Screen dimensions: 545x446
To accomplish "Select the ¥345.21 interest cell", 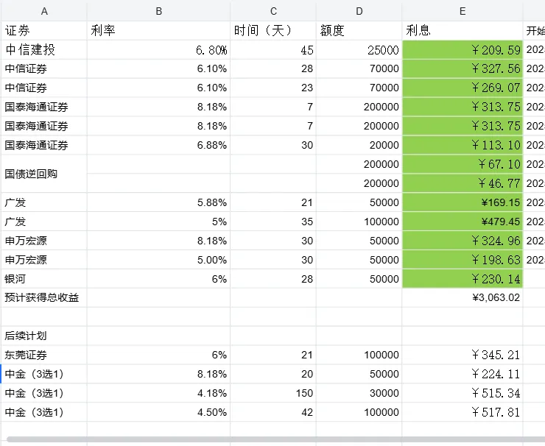I will pos(463,355).
